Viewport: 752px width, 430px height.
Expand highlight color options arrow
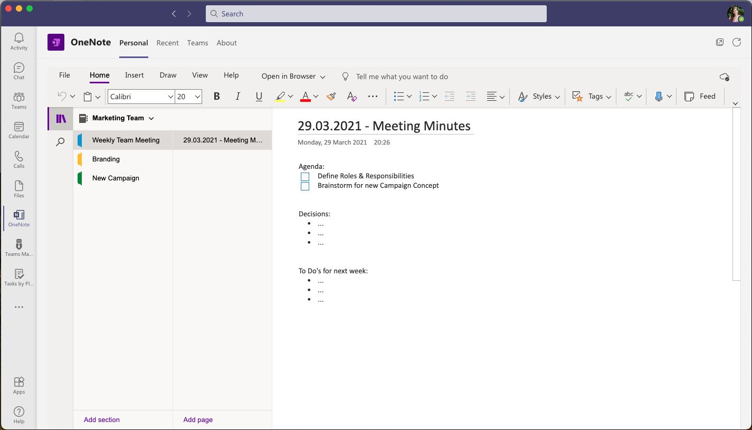pos(290,97)
